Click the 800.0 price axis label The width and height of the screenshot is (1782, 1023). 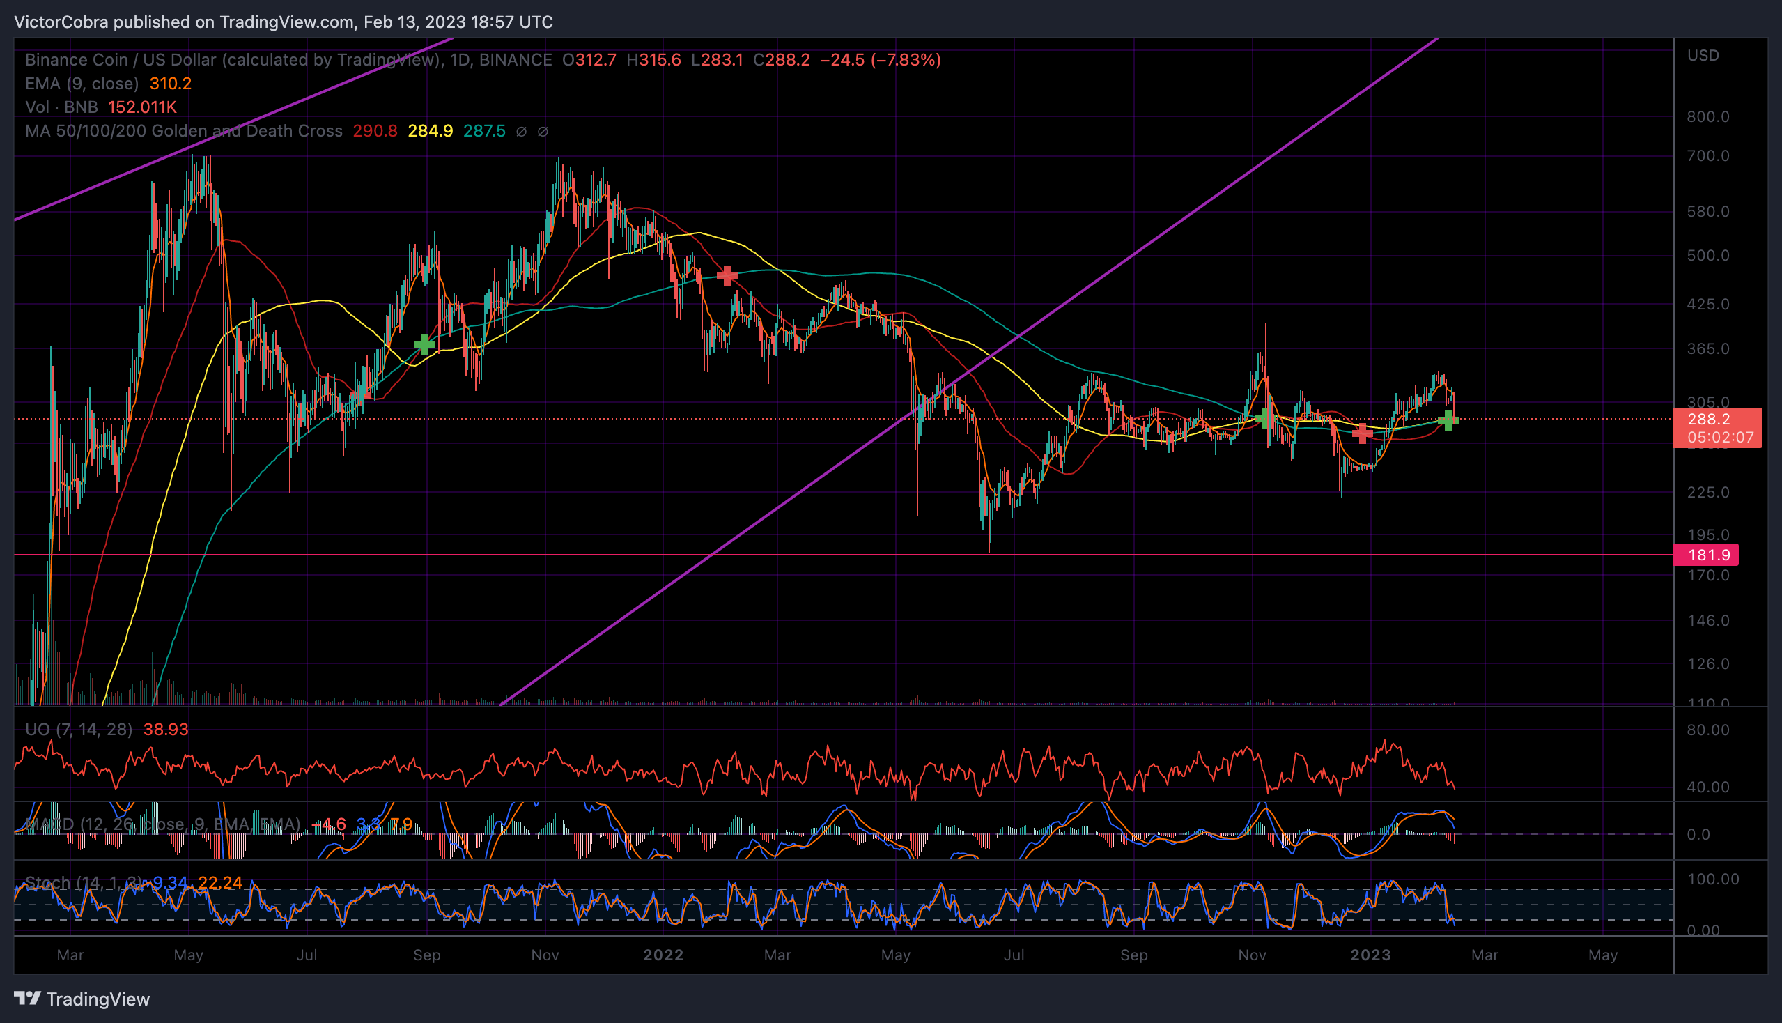pos(1708,116)
